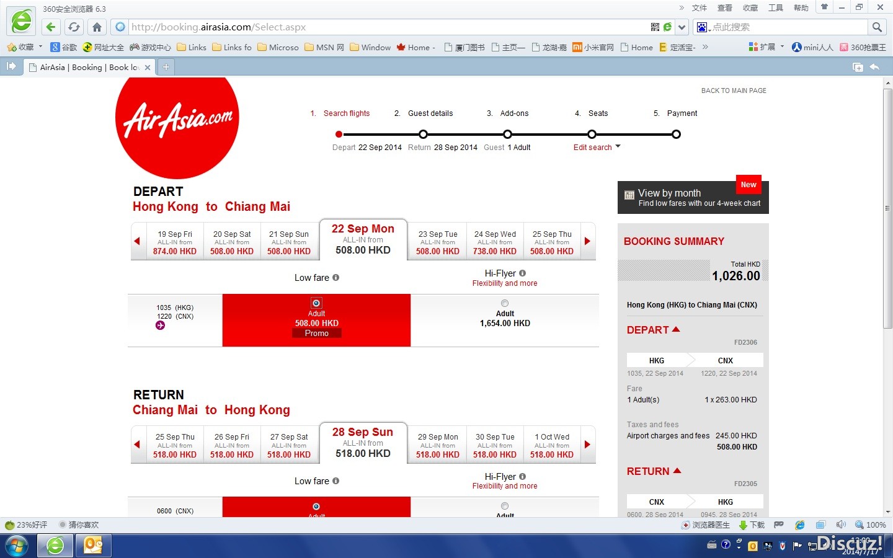This screenshot has width=893, height=558.
Task: Show more bookmarks with chevron overflow
Action: coord(705,46)
